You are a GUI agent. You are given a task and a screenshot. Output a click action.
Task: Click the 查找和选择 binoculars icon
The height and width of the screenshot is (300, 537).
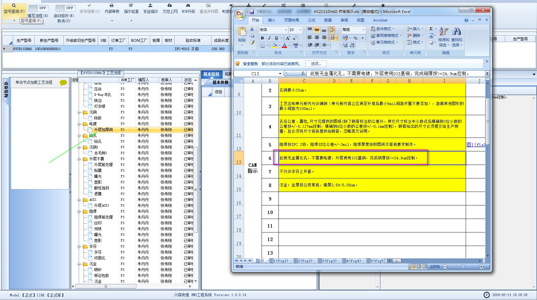(456, 31)
